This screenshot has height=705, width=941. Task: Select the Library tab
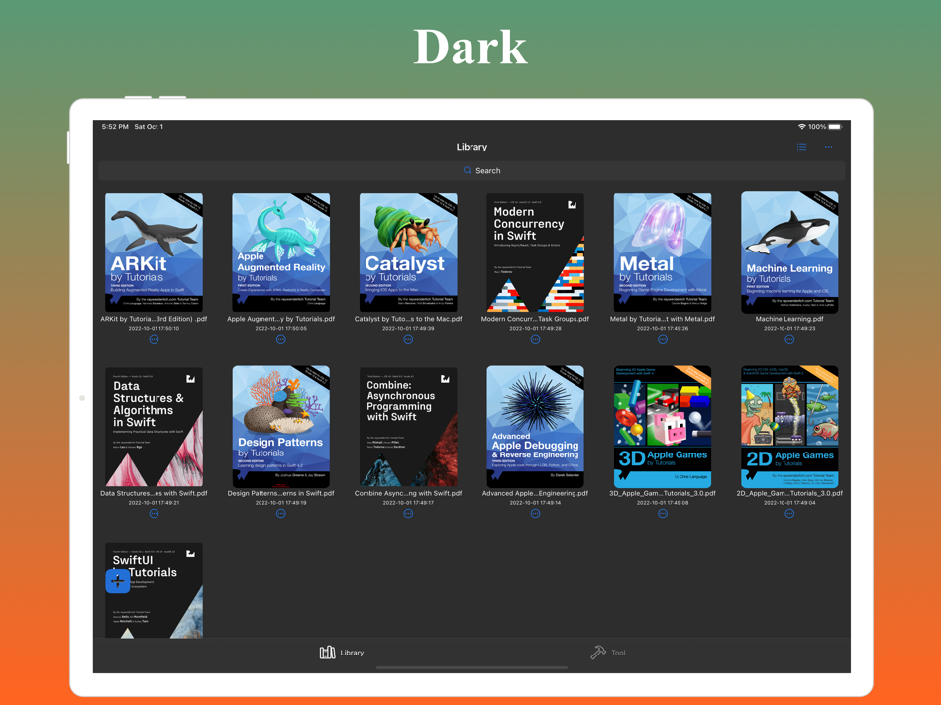(342, 653)
